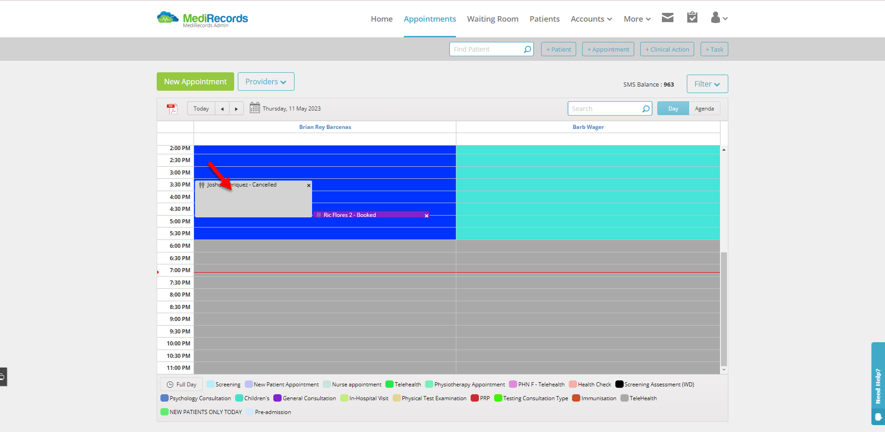Click the Physiotherapy Appointment swatch
Image resolution: width=885 pixels, height=432 pixels.
coord(429,384)
